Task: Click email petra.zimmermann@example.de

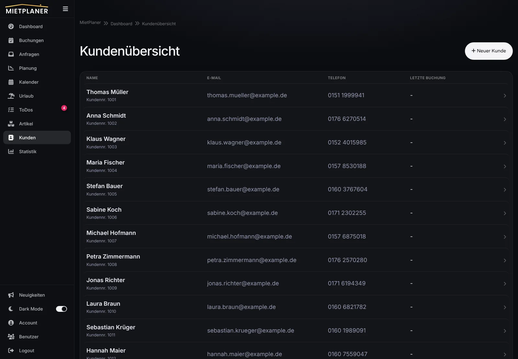Action: pos(252,260)
